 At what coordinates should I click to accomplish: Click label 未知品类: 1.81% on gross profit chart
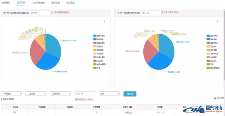[149, 31]
